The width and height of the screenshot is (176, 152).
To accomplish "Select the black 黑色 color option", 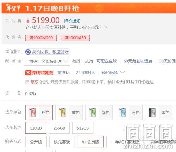I will pos(159,113).
